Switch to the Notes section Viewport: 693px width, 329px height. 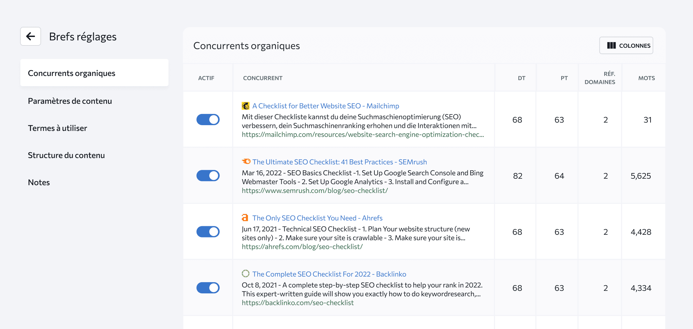coord(39,182)
